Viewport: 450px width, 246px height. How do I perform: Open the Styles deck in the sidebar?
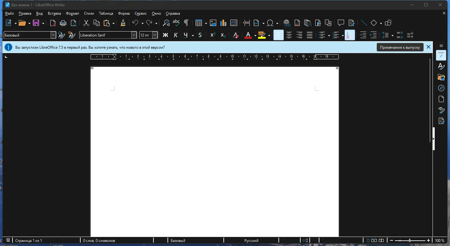coord(441,66)
